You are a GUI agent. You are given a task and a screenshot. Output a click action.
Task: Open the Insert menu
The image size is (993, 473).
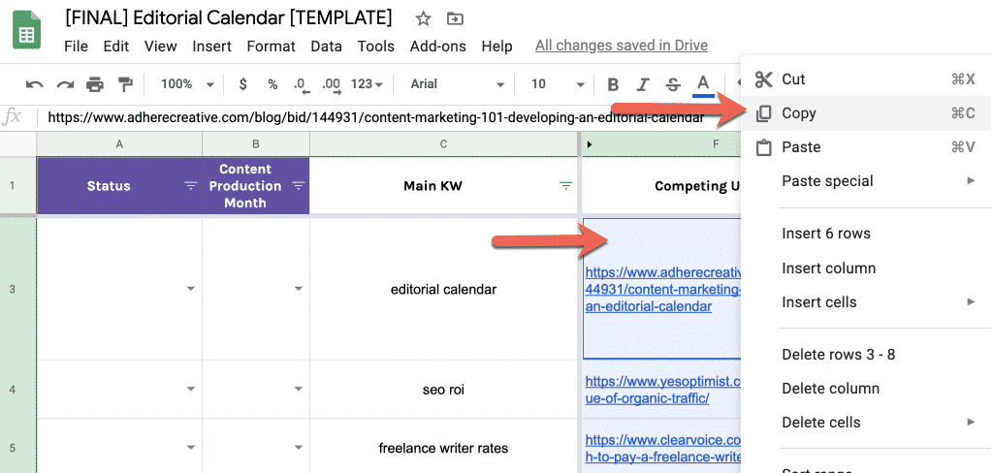(212, 47)
